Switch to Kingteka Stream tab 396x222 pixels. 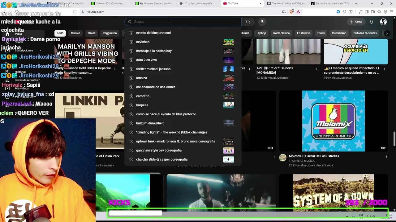(x=155, y=3)
